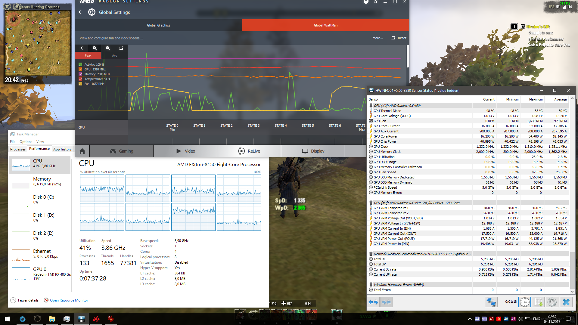
Task: Uncheck the Activity graph checkbox
Action: (x=80, y=64)
